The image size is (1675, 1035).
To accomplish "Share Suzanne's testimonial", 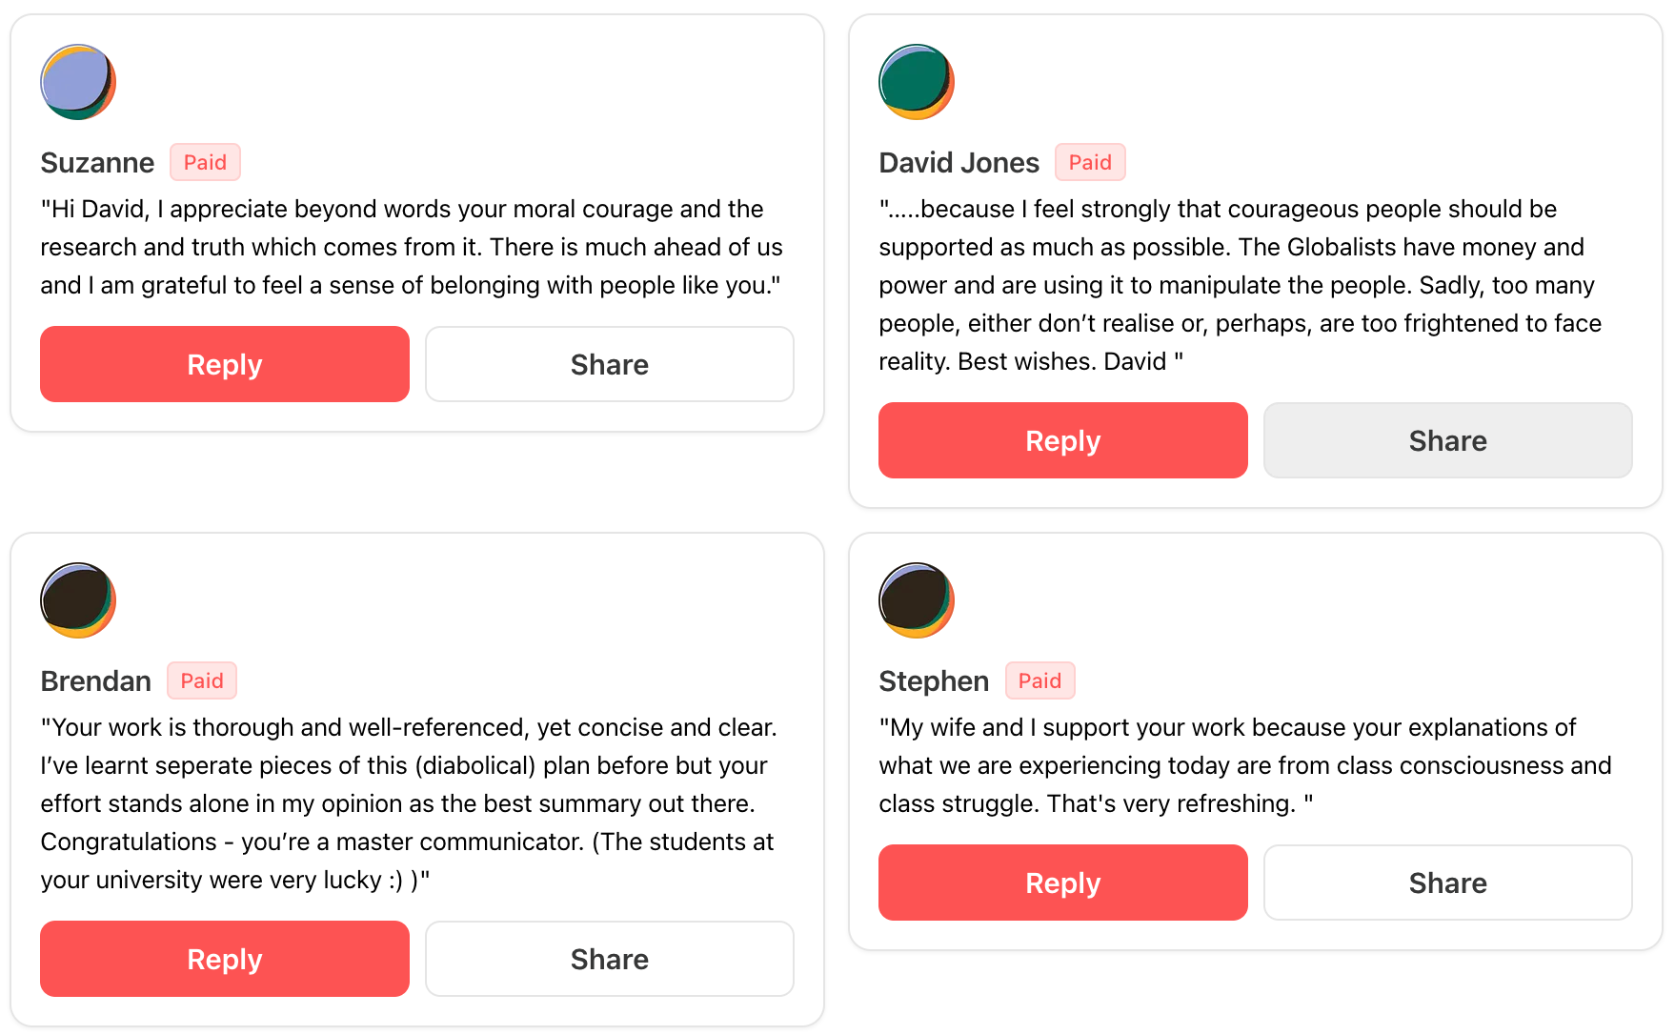I will pyautogui.click(x=610, y=364).
